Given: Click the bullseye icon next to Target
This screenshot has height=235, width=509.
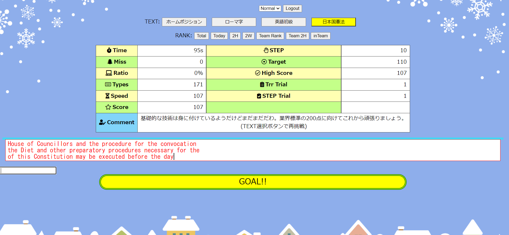Looking at the screenshot, I should [264, 62].
